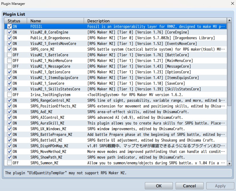
Task: Disable the SRPG_AoE_MZ checkbox
Action: tap(9, 112)
